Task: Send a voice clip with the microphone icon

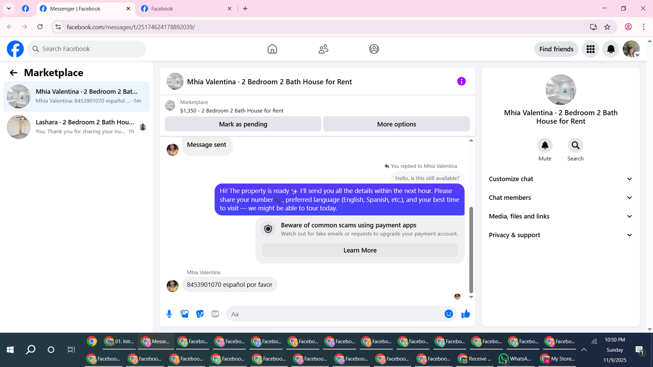Action: point(169,314)
